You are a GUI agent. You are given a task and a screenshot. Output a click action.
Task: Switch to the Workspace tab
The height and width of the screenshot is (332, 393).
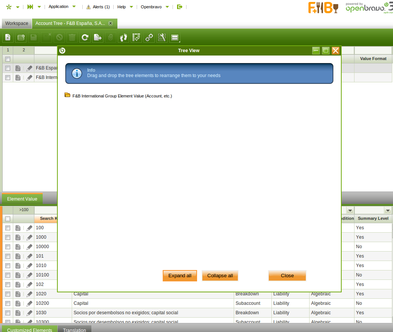(17, 23)
